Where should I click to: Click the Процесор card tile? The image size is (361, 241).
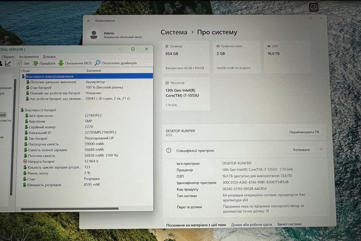[186, 94]
